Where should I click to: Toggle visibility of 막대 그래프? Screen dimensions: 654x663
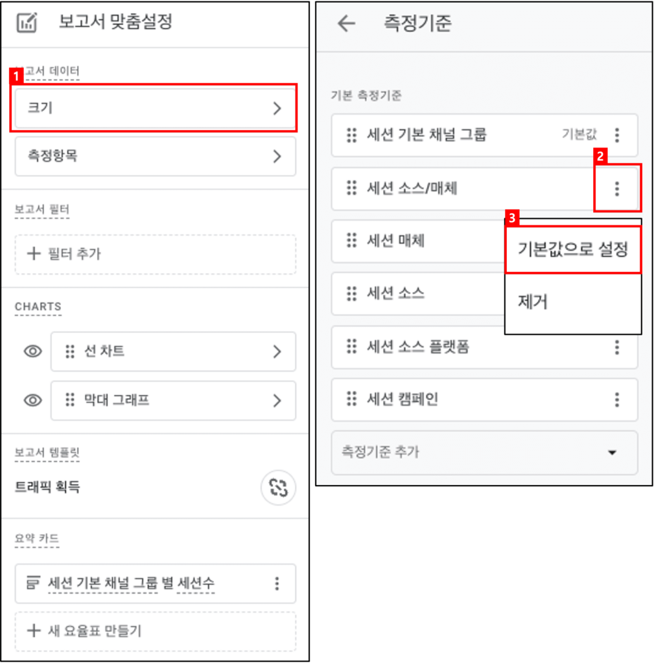(x=32, y=399)
